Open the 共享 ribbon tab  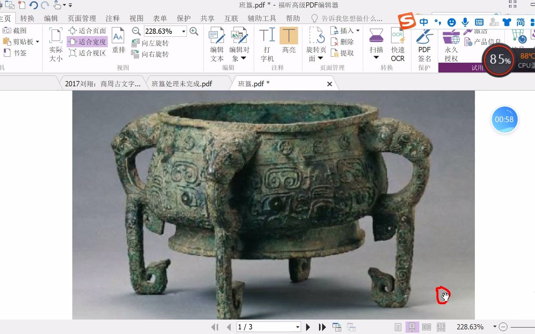point(207,18)
